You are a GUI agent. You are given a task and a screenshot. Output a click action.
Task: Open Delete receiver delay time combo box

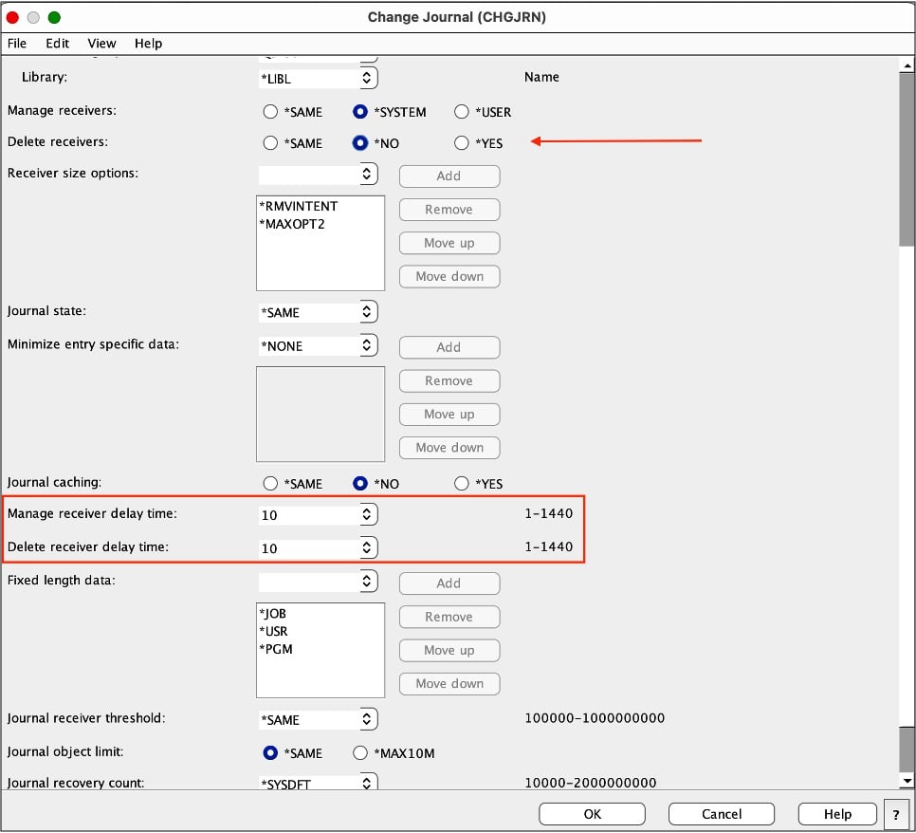pos(368,547)
